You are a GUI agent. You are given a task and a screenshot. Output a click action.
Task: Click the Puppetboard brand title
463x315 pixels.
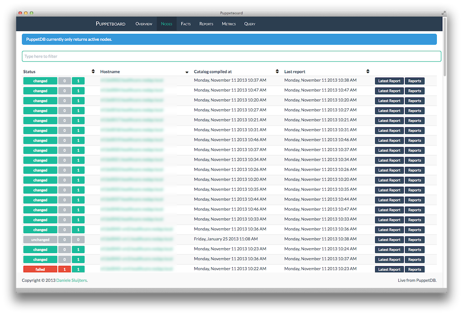point(110,24)
